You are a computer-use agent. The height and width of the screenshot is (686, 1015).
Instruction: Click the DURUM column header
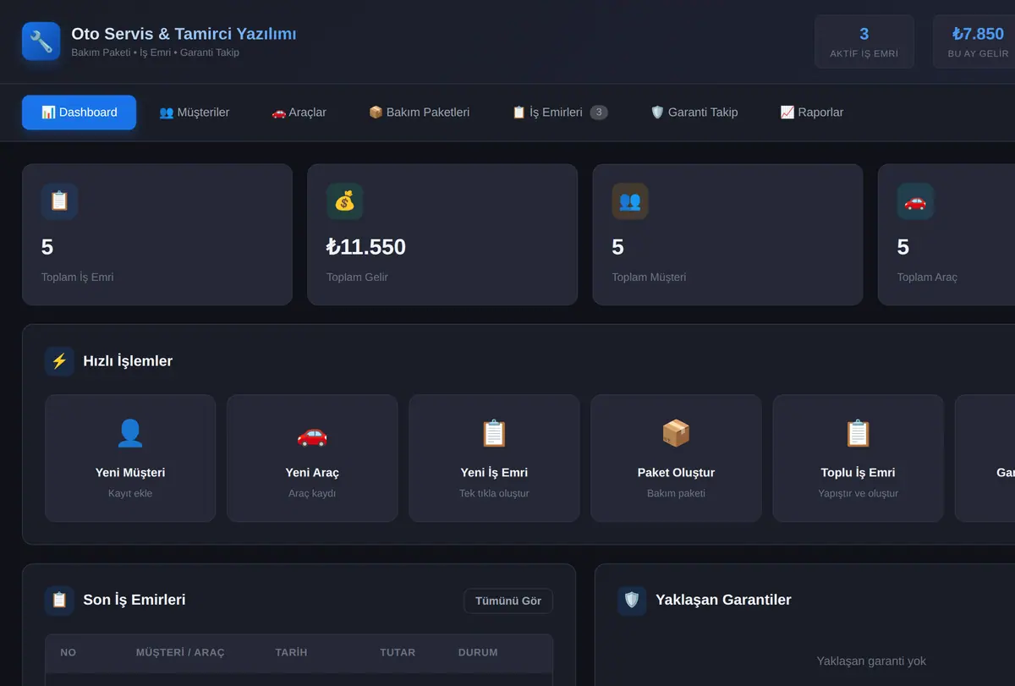[478, 653]
